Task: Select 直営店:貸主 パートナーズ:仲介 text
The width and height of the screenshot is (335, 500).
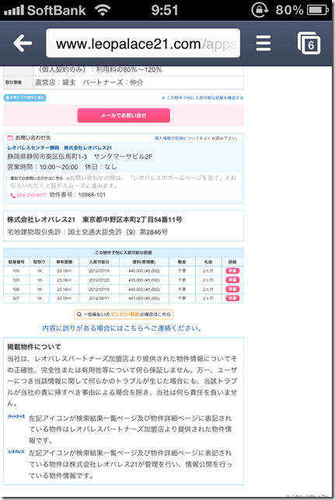Action: click(89, 82)
